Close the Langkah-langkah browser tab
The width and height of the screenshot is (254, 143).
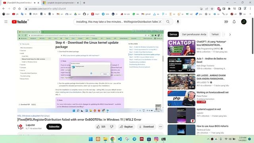78,3
